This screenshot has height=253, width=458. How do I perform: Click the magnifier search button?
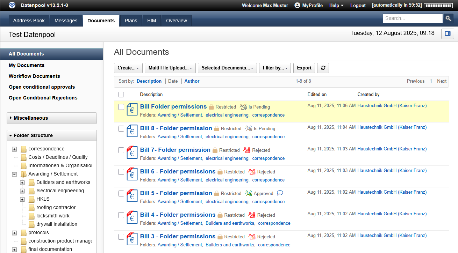(448, 18)
